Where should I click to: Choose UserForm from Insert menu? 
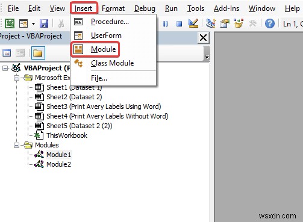114,35
